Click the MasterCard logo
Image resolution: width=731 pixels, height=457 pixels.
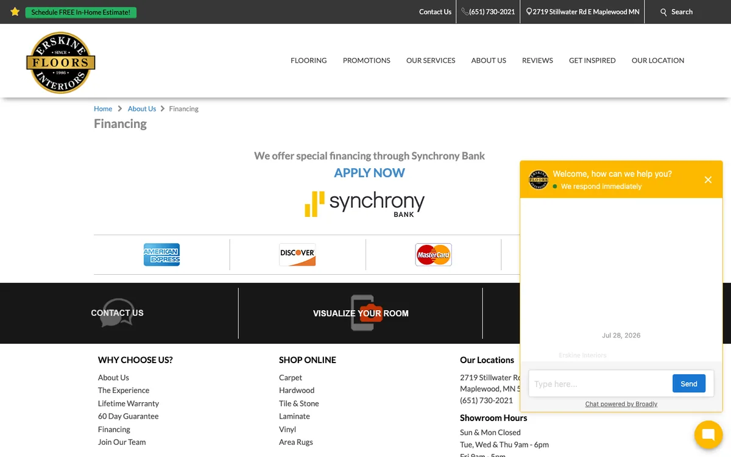pyautogui.click(x=433, y=255)
